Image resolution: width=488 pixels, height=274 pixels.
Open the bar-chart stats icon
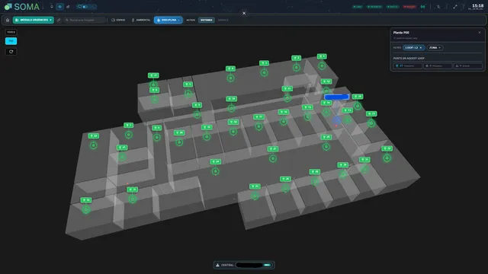[x=68, y=7]
